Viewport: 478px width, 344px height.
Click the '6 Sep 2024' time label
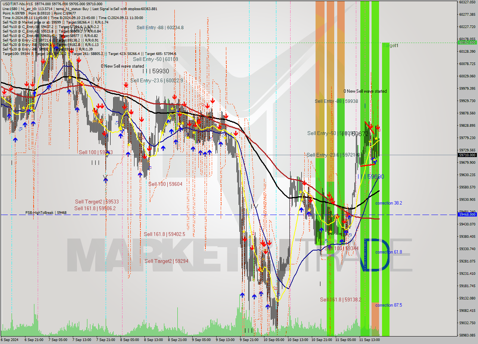pyautogui.click(x=9, y=340)
